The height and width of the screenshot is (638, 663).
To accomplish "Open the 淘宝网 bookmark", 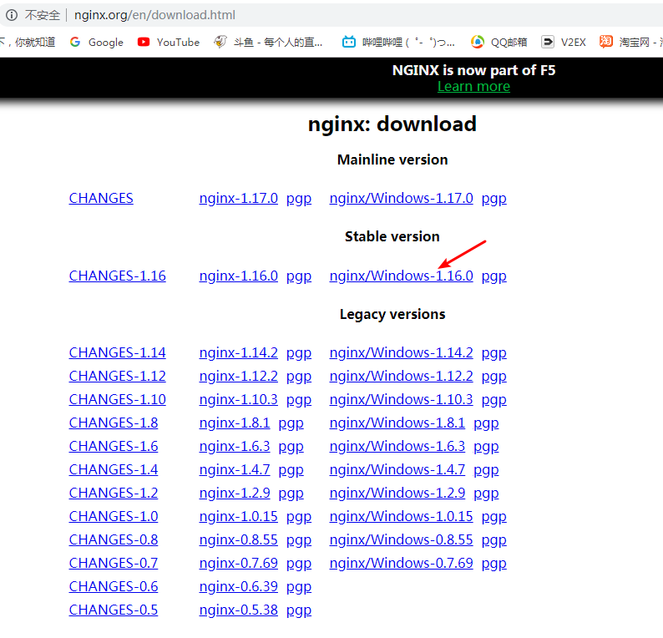I will pos(630,43).
